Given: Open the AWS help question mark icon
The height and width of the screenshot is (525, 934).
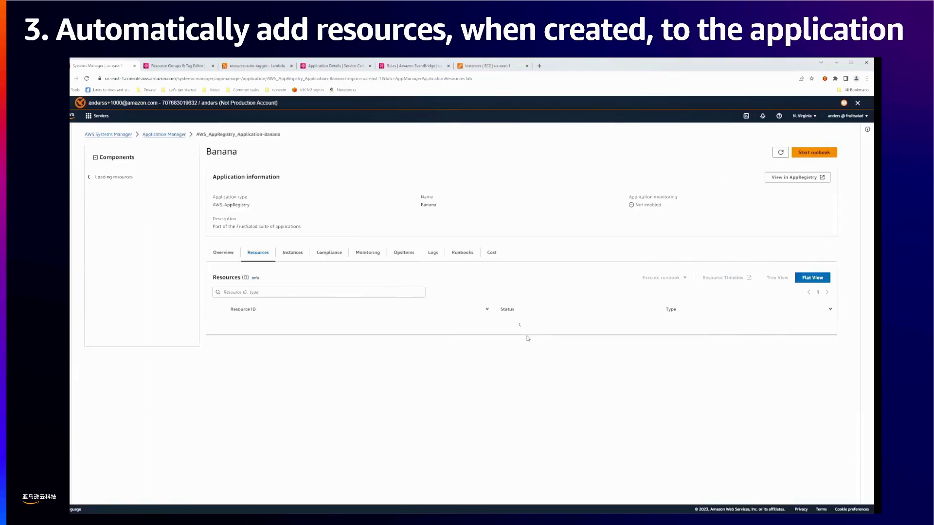Looking at the screenshot, I should [779, 116].
